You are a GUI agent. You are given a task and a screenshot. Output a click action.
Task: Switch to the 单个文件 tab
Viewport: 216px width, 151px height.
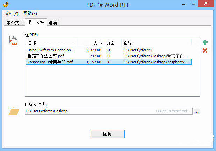pos(15,23)
